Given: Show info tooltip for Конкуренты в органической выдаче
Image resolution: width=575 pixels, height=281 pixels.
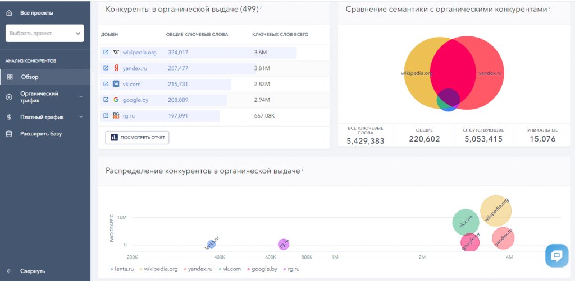Looking at the screenshot, I should coord(261,7).
